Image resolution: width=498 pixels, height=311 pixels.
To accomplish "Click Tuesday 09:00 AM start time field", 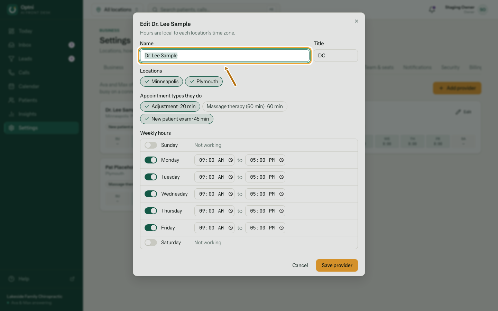I will point(214,177).
